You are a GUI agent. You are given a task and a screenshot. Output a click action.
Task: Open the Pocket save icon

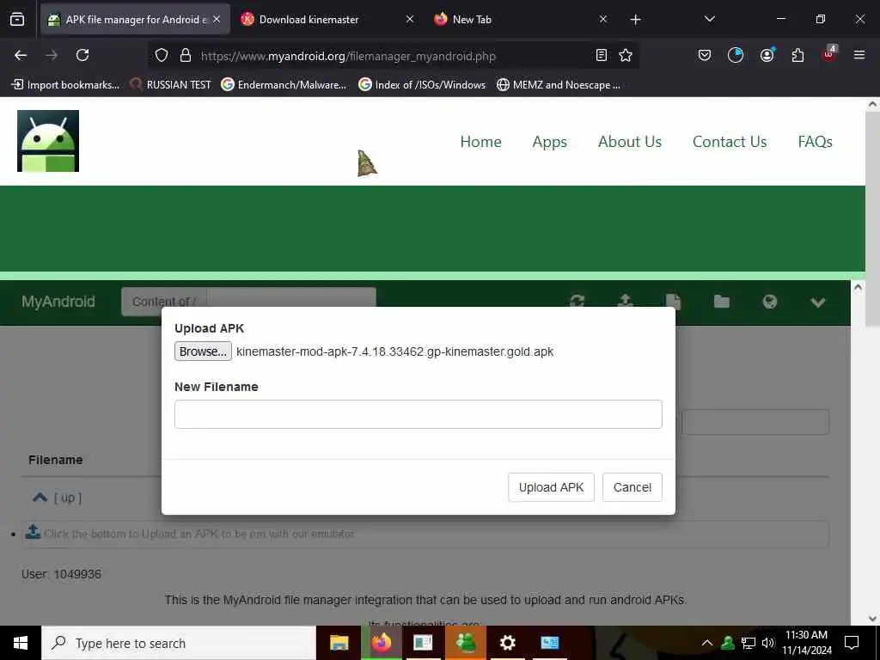pos(705,55)
